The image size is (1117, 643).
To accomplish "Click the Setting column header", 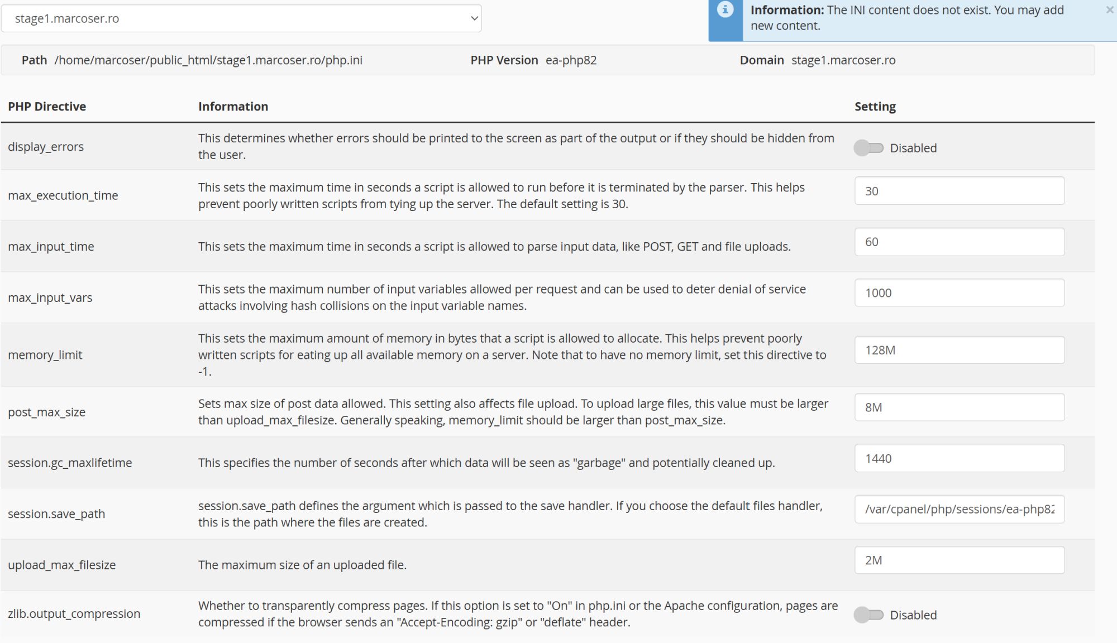I will (875, 107).
